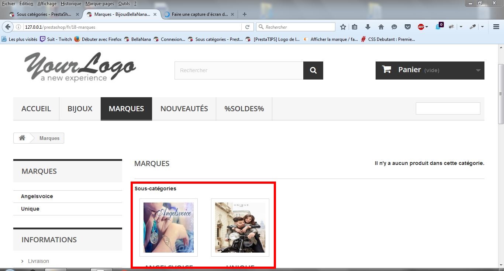504x271 pixels.
Task: Click Unique in the Marques sidebar
Action: coord(30,209)
